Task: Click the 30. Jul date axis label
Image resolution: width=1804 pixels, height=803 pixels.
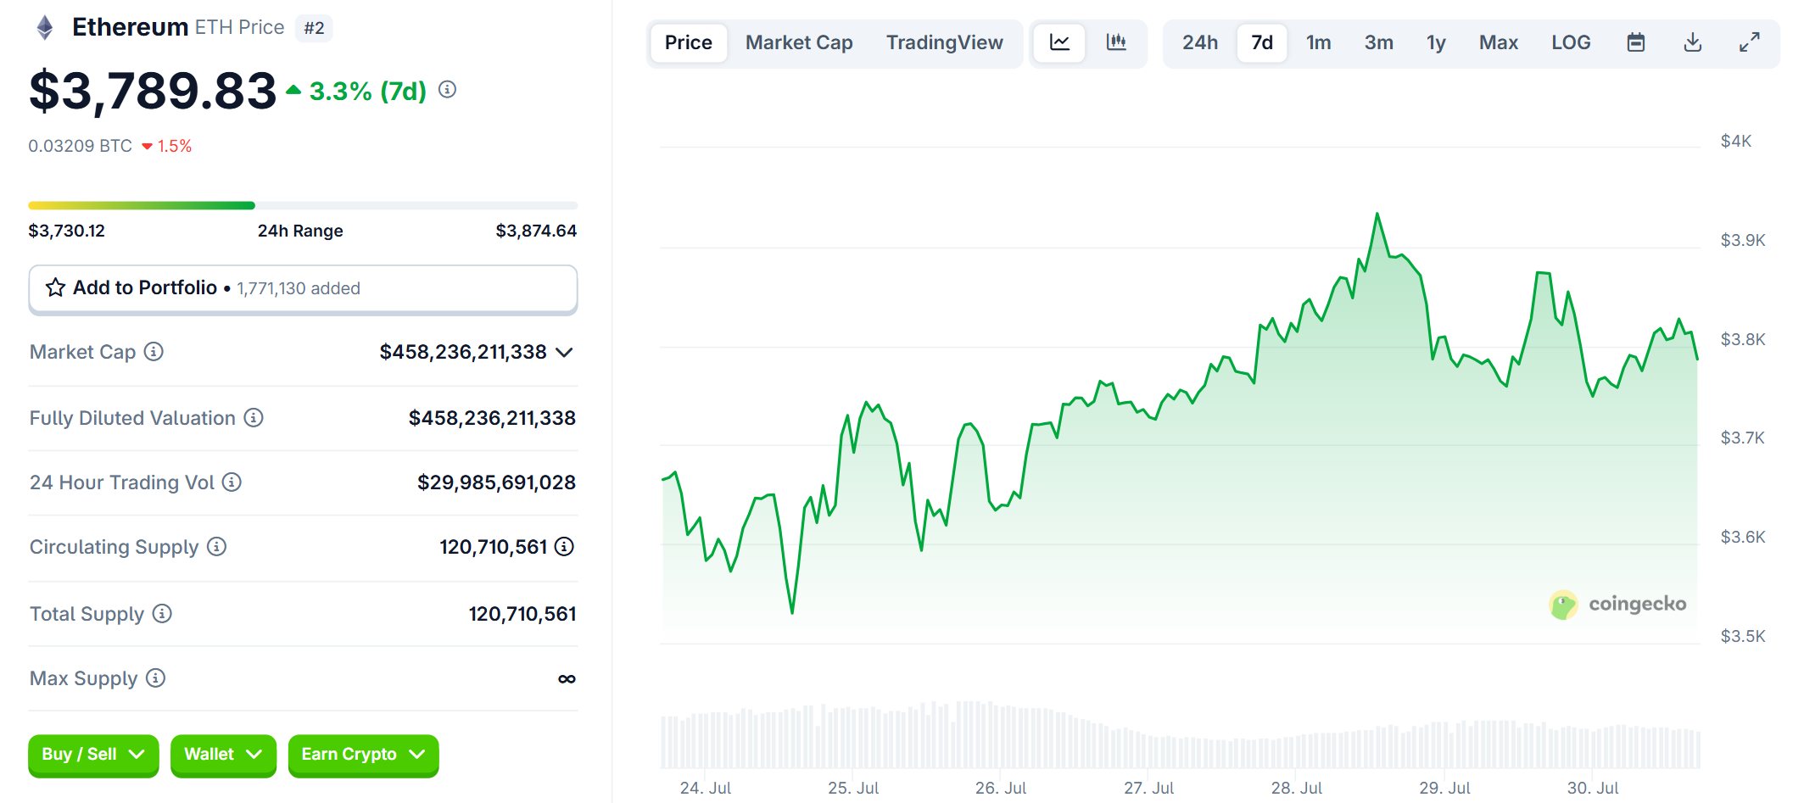Action: pos(1592,788)
